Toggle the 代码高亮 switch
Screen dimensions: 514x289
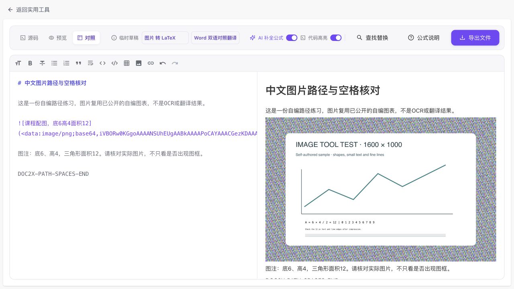point(336,38)
